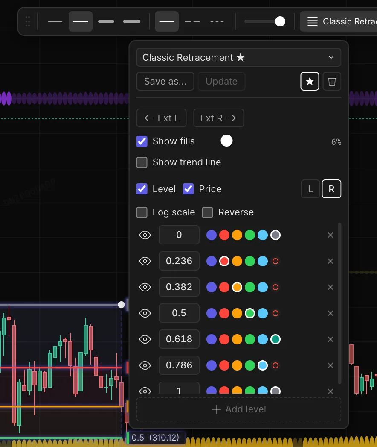Open the Classic Retracement toolbar preset button
This screenshot has height=447, width=377.
click(x=339, y=21)
